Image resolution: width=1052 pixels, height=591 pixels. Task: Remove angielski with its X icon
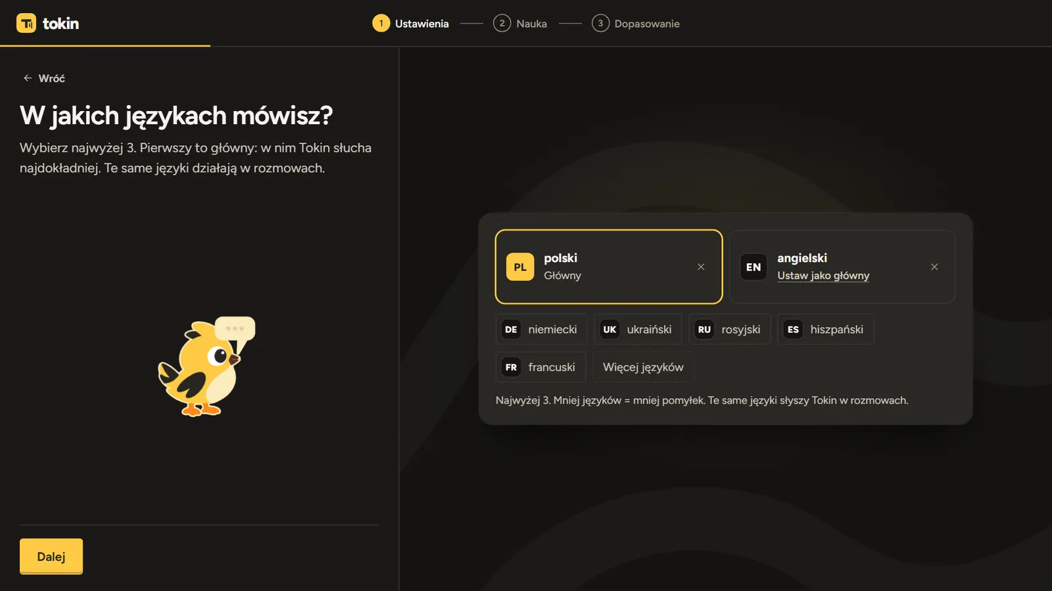(x=934, y=267)
